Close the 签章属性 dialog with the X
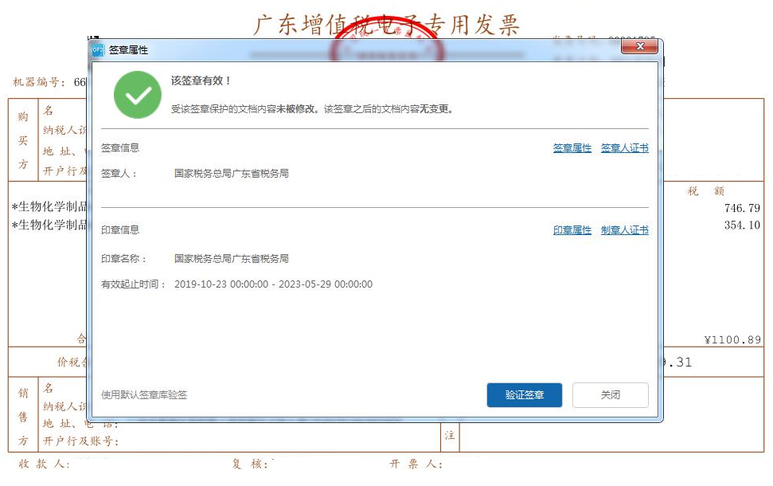 coord(640,46)
